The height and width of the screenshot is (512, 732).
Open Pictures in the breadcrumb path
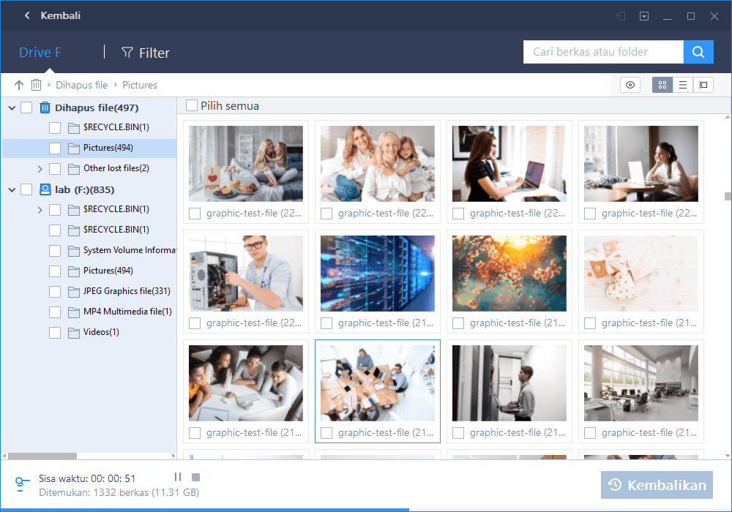click(x=139, y=85)
